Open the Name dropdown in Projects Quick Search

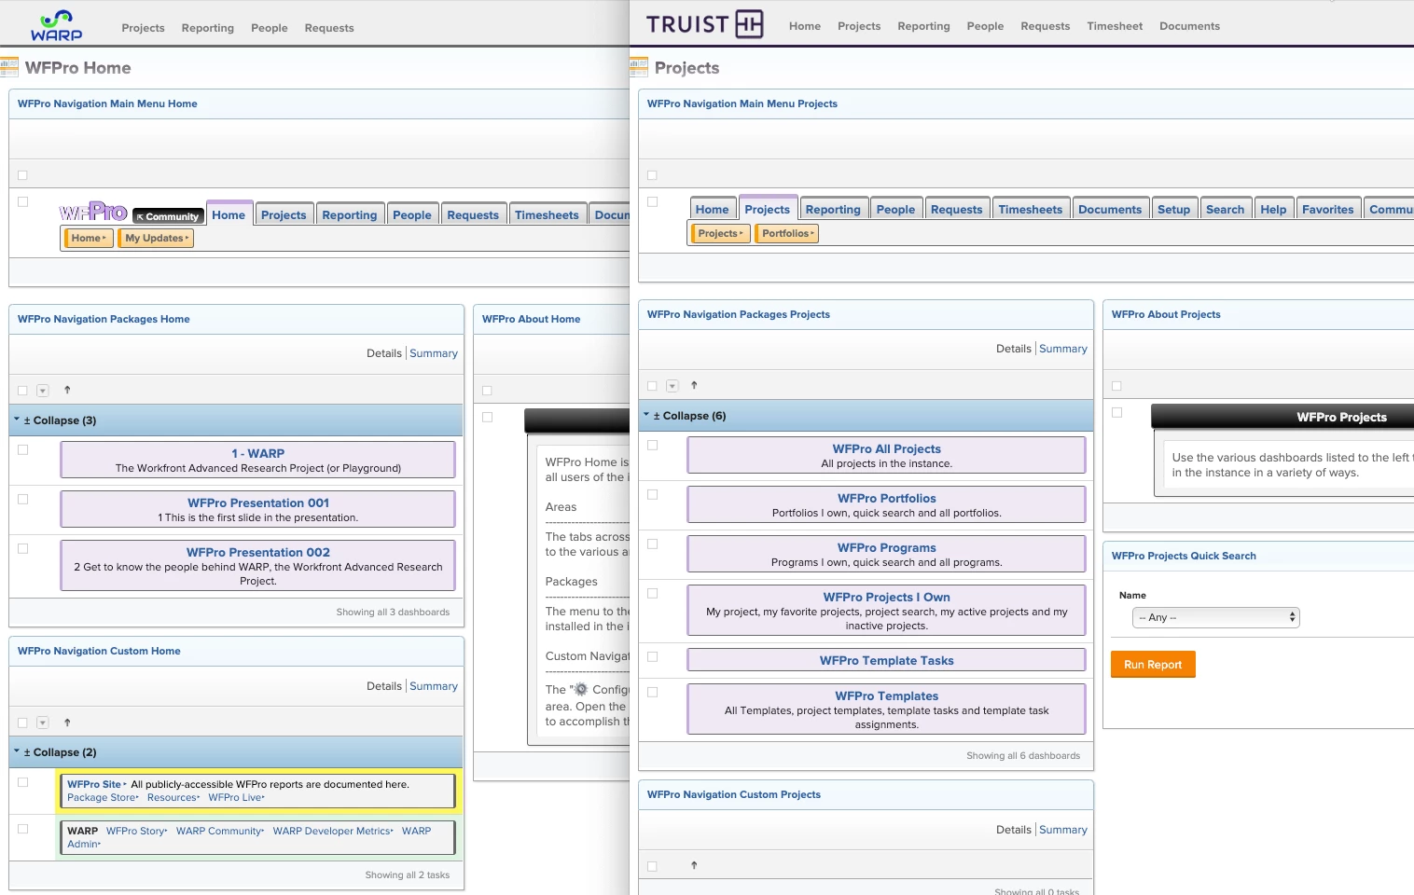pos(1215,617)
